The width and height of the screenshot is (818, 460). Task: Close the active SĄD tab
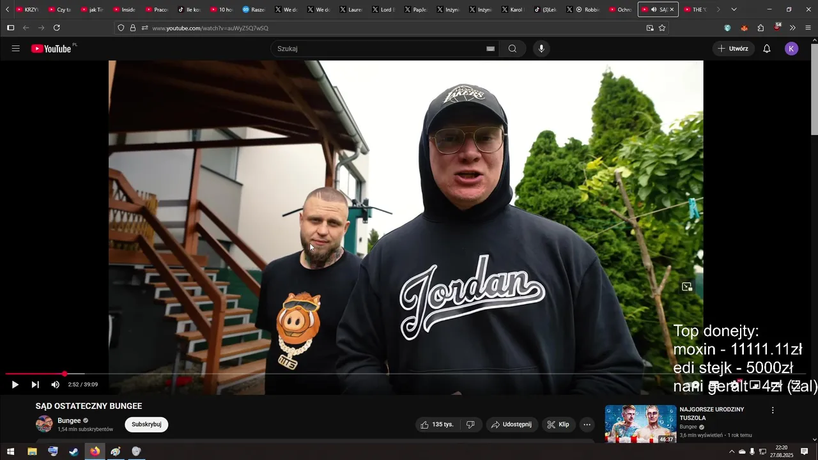[x=672, y=10]
